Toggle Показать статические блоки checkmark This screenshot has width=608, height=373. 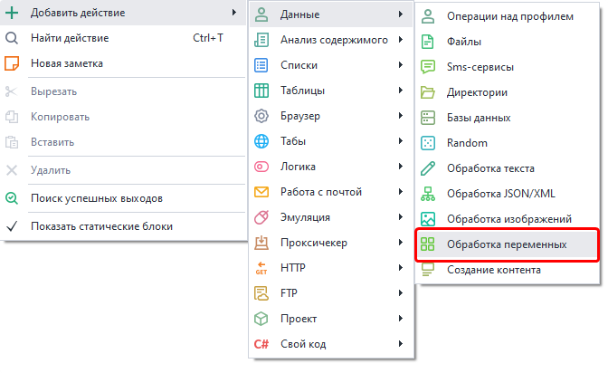click(12, 226)
